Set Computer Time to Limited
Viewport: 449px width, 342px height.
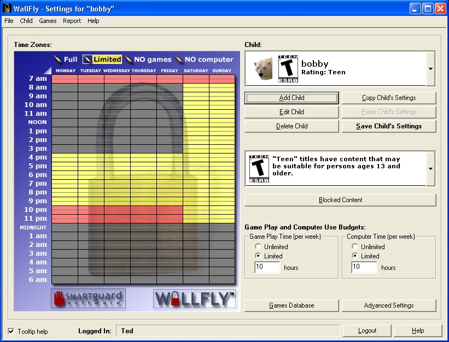point(355,256)
